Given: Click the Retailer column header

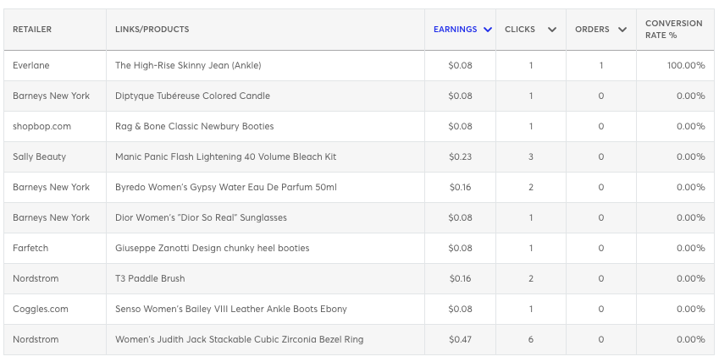Looking at the screenshot, I should pos(32,30).
